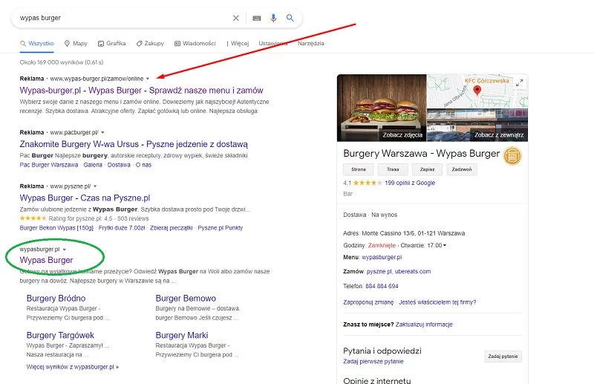Expand the dropdown arrow next to www.pyszne.pl

coord(95,186)
